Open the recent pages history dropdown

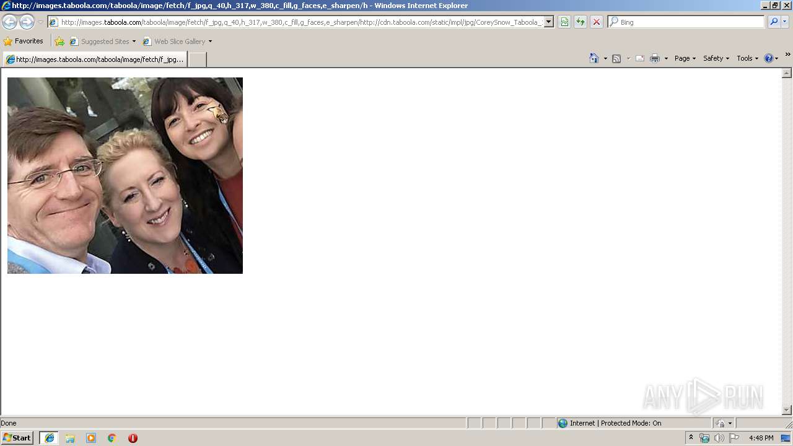tap(40, 22)
